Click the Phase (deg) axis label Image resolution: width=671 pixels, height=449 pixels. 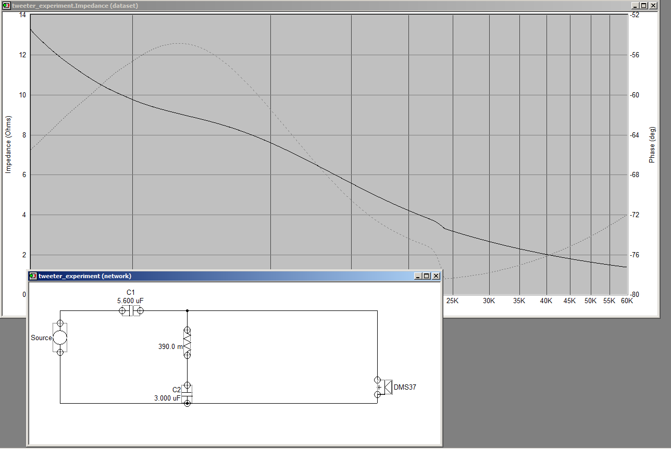pos(652,145)
